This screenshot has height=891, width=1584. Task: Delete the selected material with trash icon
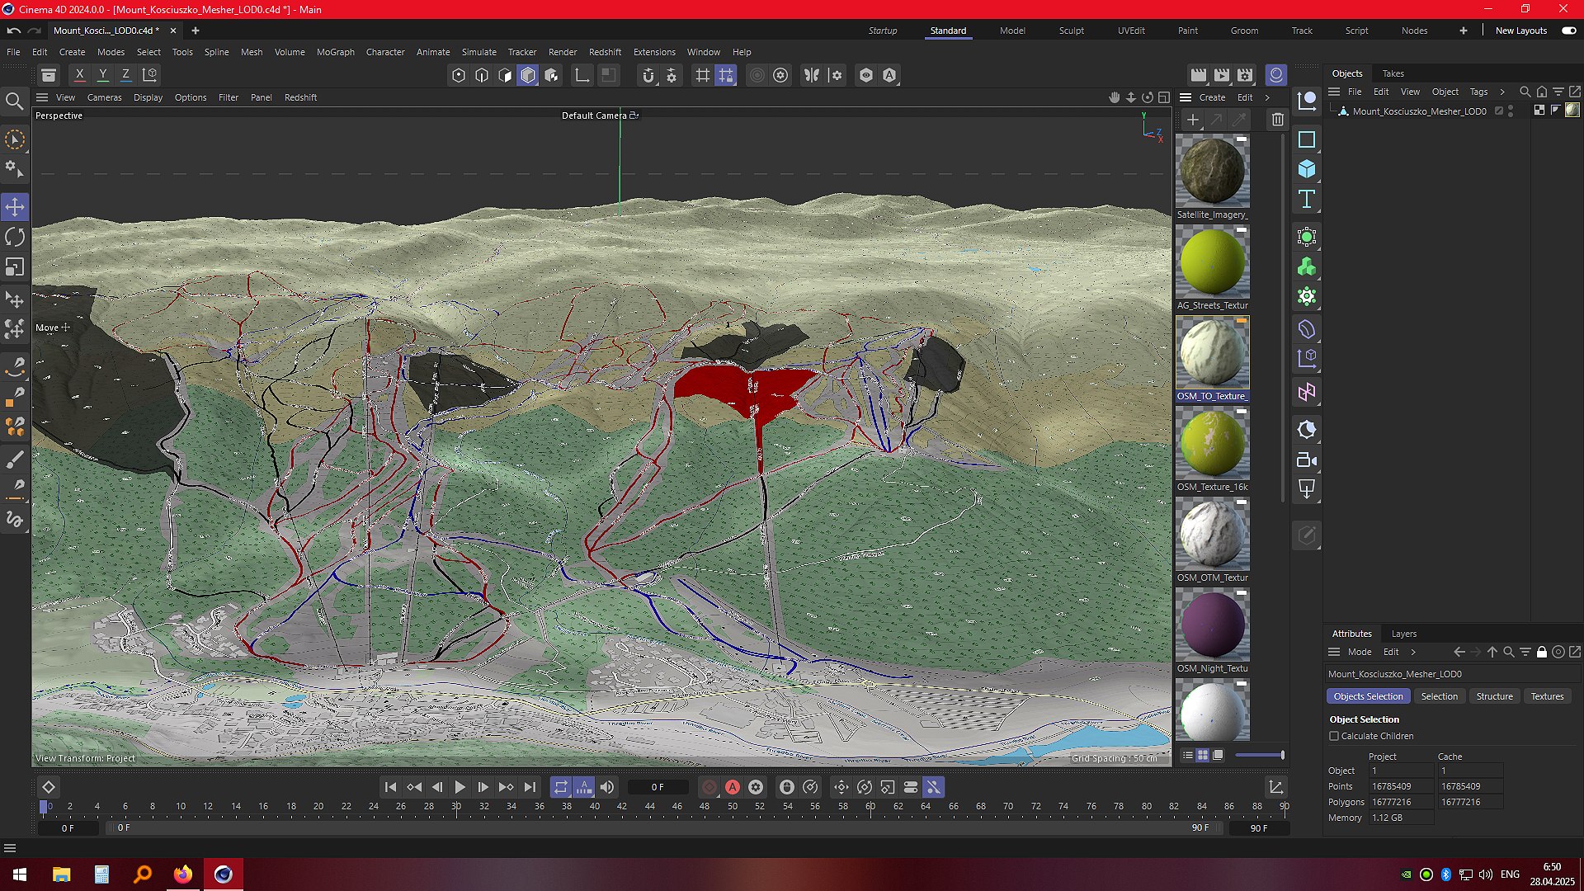(1278, 120)
